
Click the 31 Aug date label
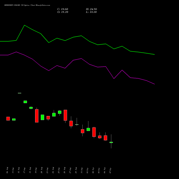click(82, 170)
